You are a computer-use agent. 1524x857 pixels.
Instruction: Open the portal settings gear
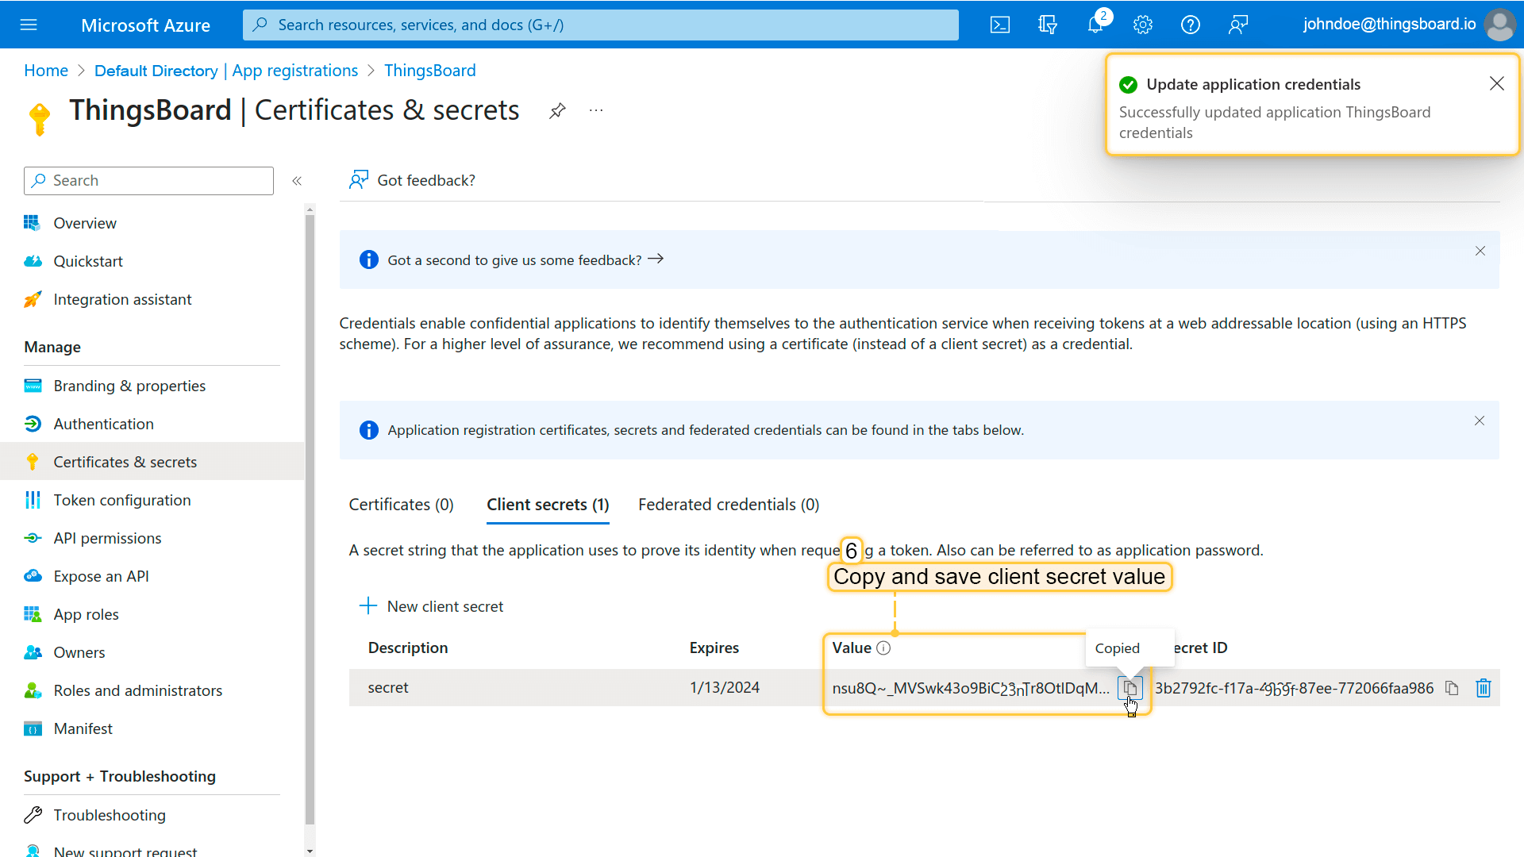coord(1143,25)
